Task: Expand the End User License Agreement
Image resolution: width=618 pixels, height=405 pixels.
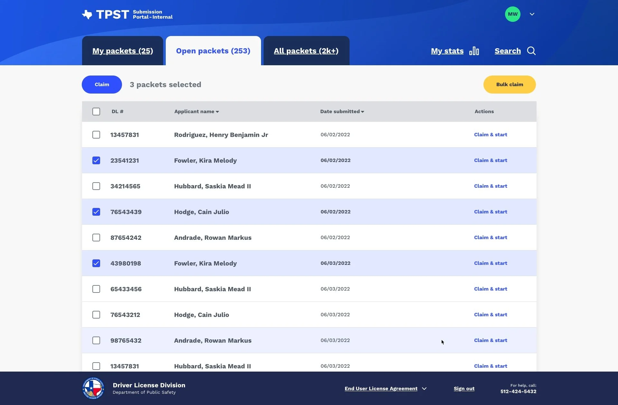Action: (425, 388)
